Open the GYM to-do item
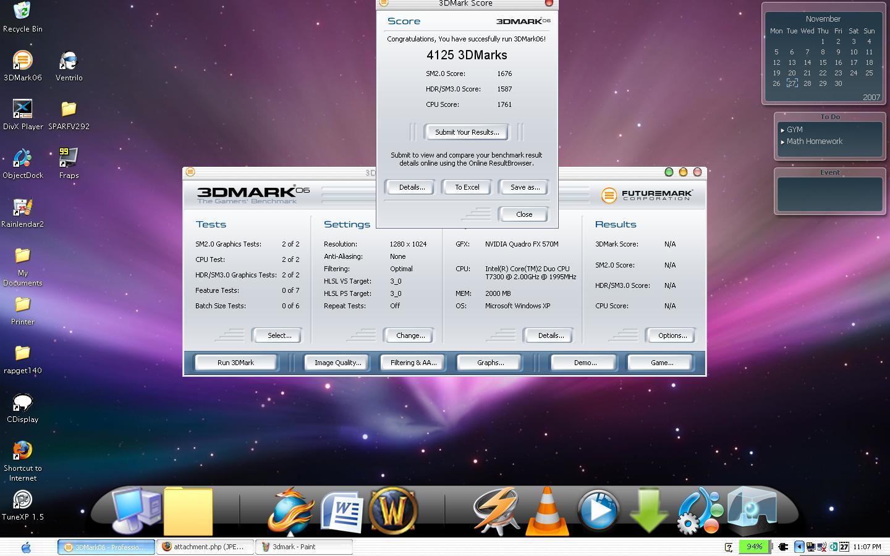This screenshot has width=890, height=556. point(794,130)
